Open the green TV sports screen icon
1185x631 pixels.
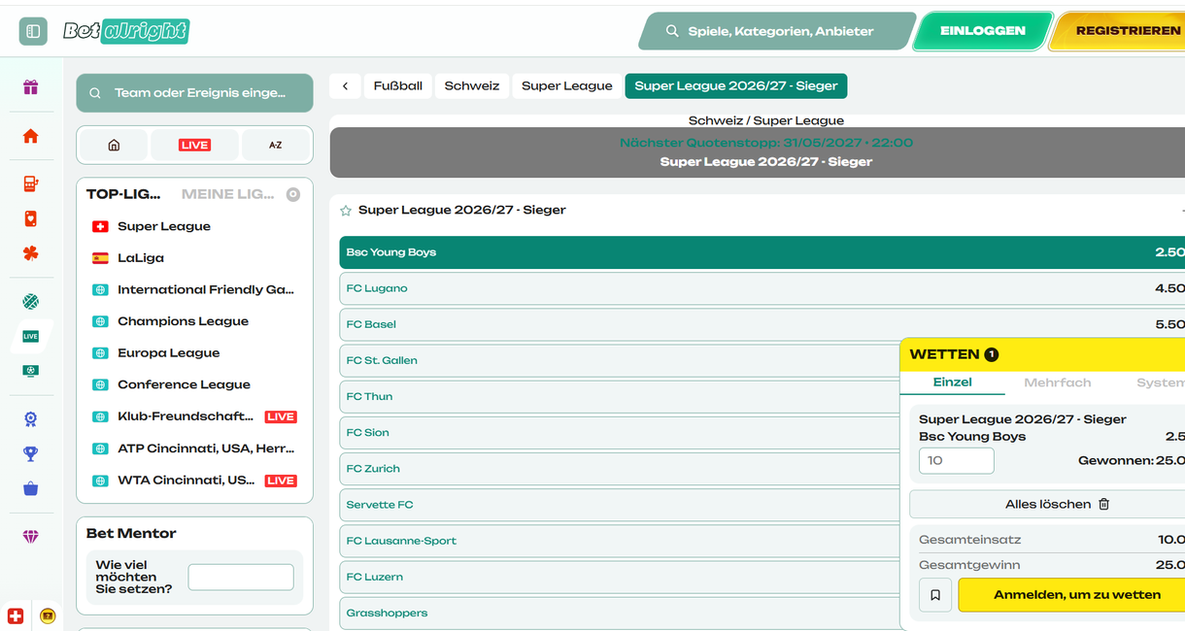[31, 371]
